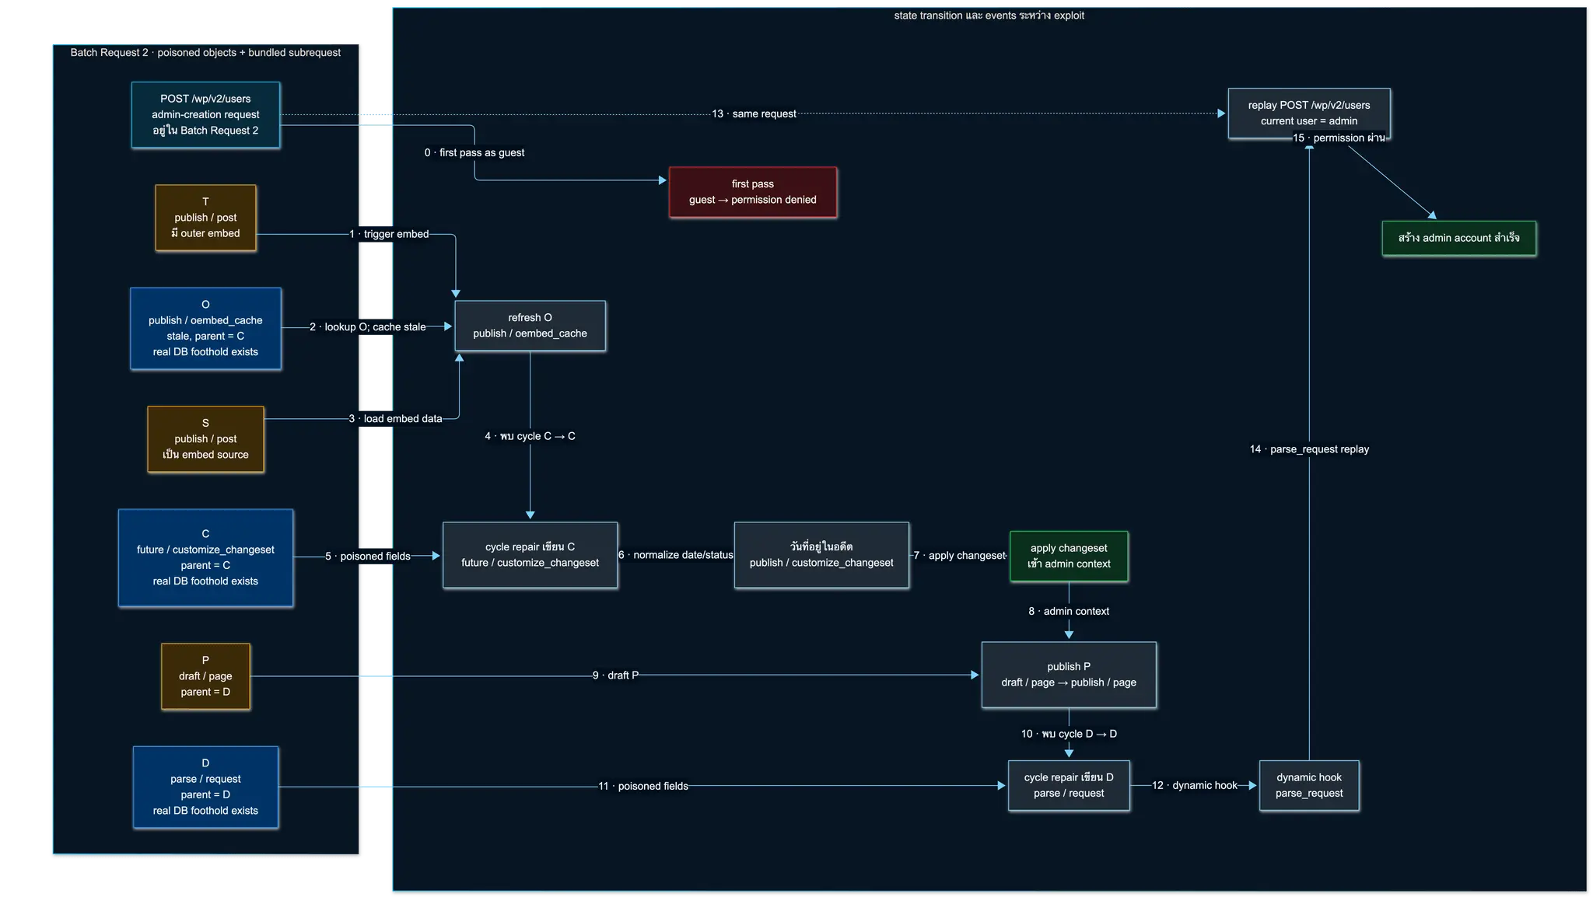Click the cycle repair C customize_changeset node
Viewport: 1593px width, 897px height.
pyautogui.click(x=530, y=555)
